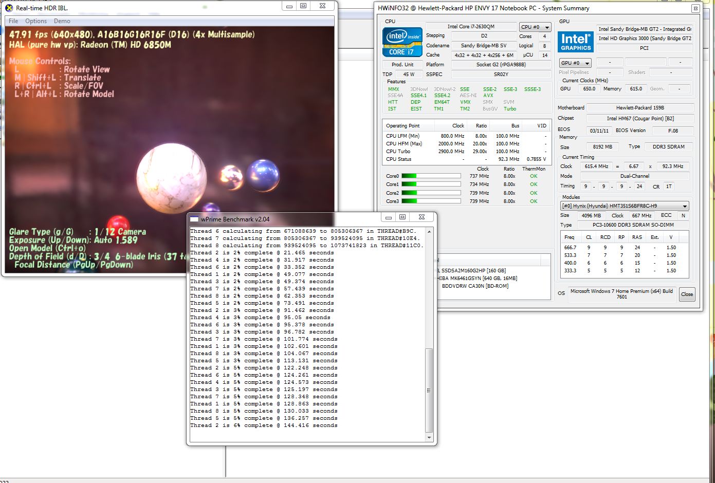Screen dimensions: 715x483
Task: Expand the Hynix memory module dropdown
Action: click(625, 206)
